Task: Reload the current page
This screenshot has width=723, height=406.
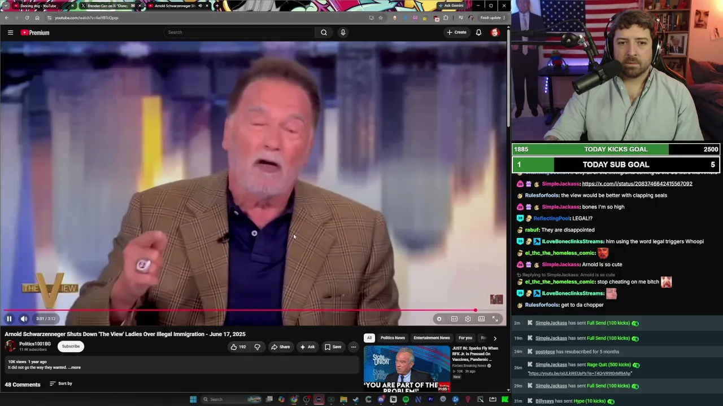Action: [x=27, y=17]
